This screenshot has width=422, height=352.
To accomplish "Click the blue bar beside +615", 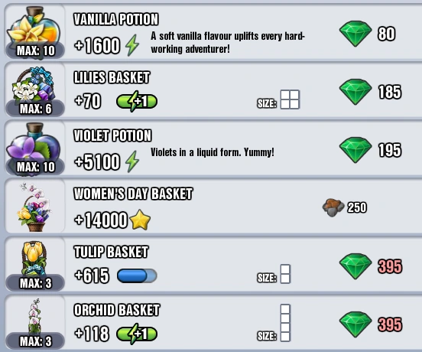I will [137, 275].
